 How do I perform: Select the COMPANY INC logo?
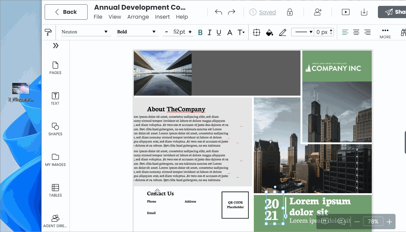(x=333, y=68)
